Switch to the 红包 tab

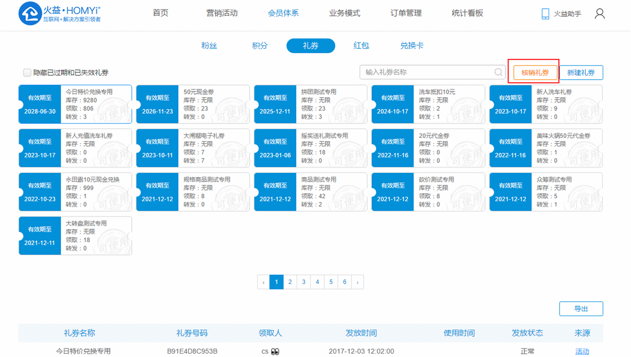coord(361,46)
